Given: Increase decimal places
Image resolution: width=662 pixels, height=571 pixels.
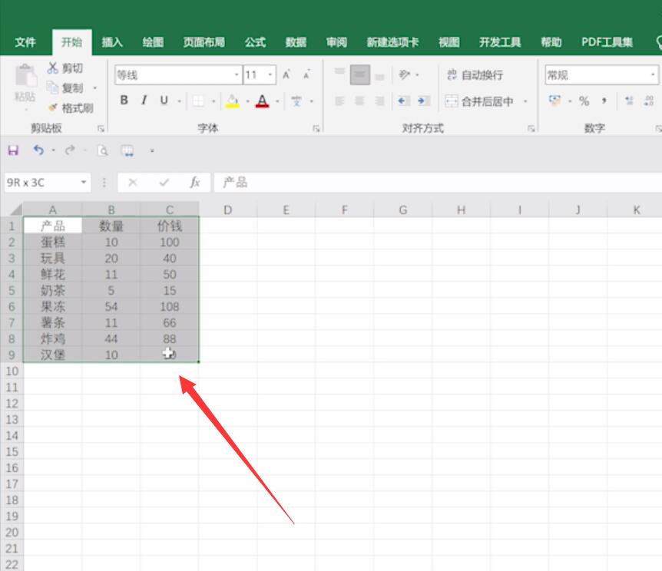Looking at the screenshot, I should point(629,101).
